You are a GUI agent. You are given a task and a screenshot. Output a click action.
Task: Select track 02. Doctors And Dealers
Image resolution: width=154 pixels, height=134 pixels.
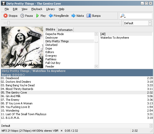coord(77,82)
